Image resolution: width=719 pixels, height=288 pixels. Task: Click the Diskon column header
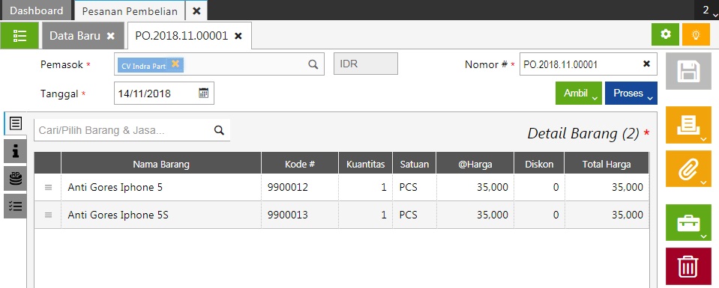539,164
